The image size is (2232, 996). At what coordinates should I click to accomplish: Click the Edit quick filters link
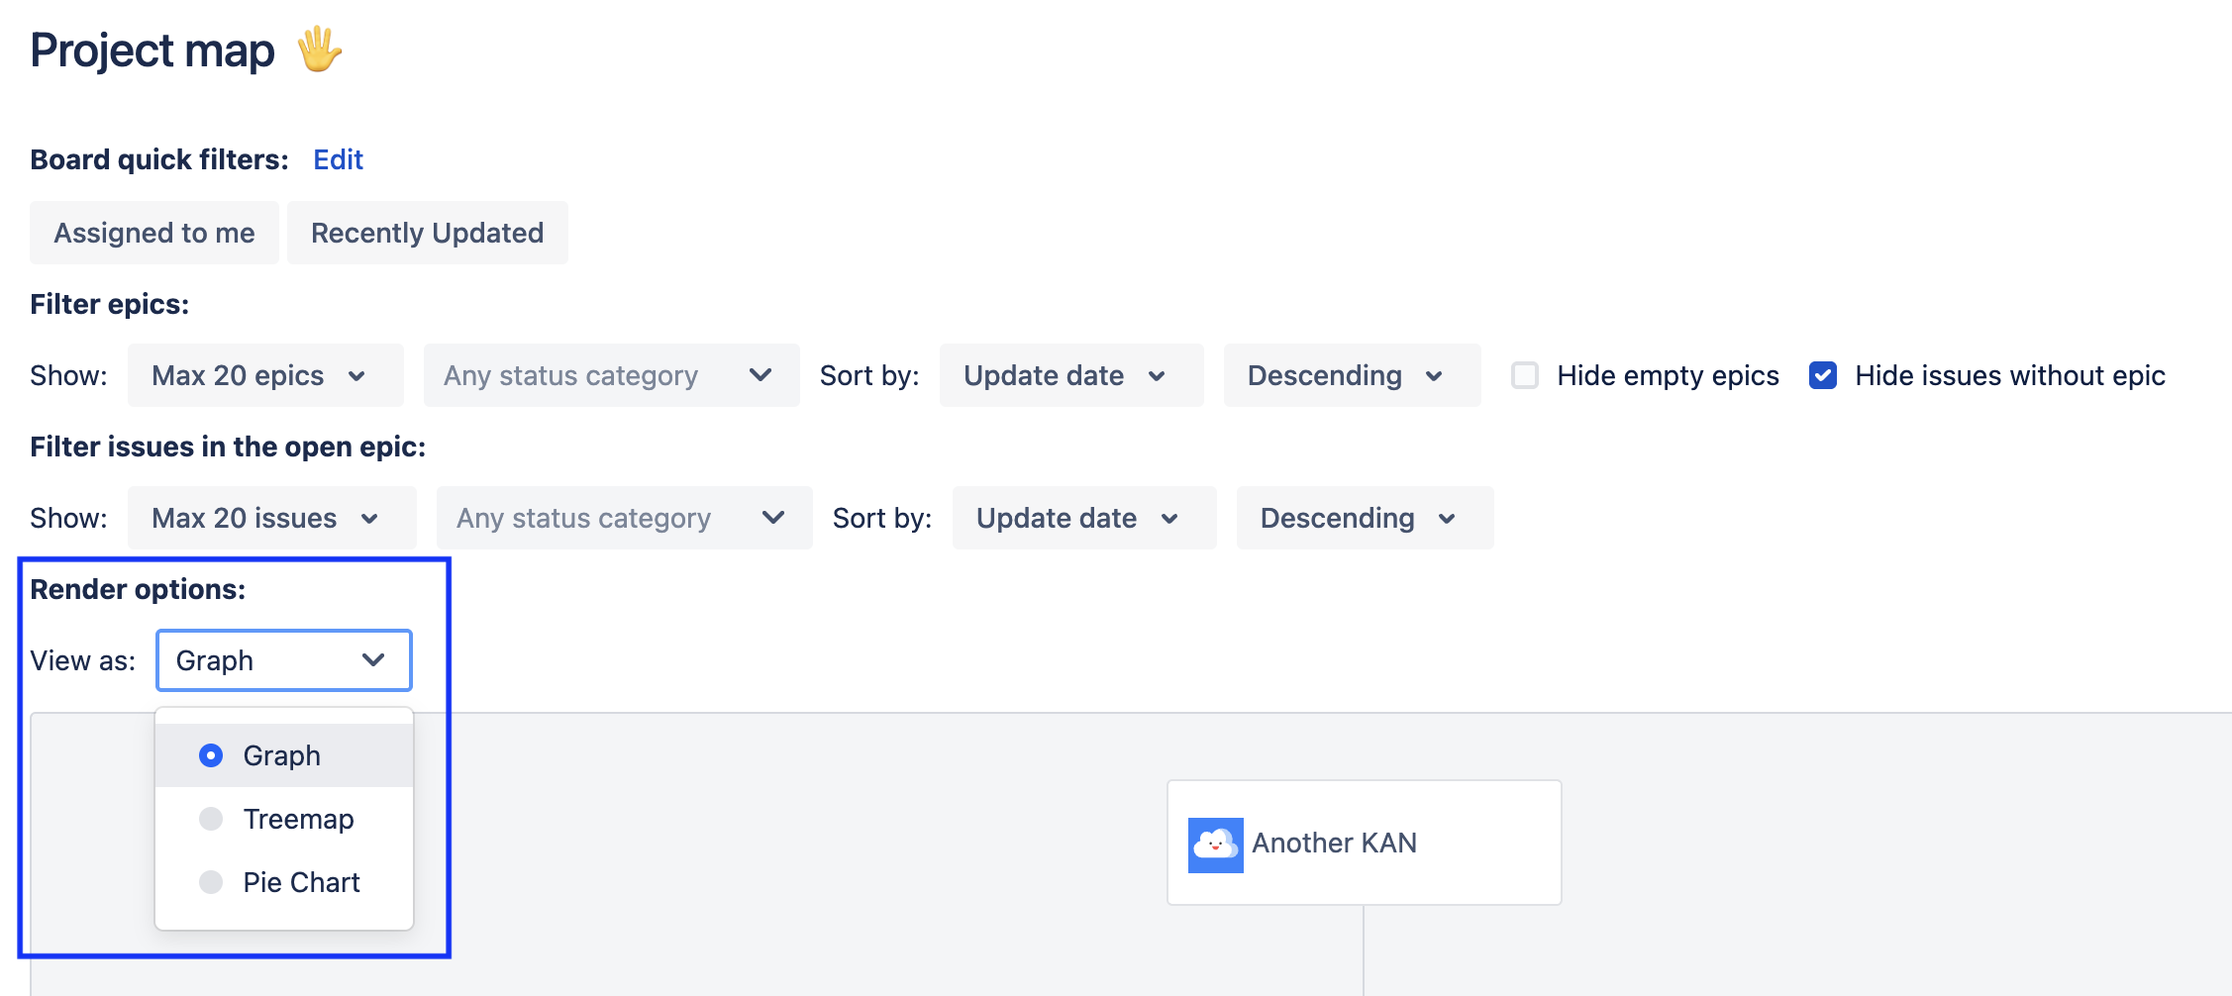(x=338, y=159)
